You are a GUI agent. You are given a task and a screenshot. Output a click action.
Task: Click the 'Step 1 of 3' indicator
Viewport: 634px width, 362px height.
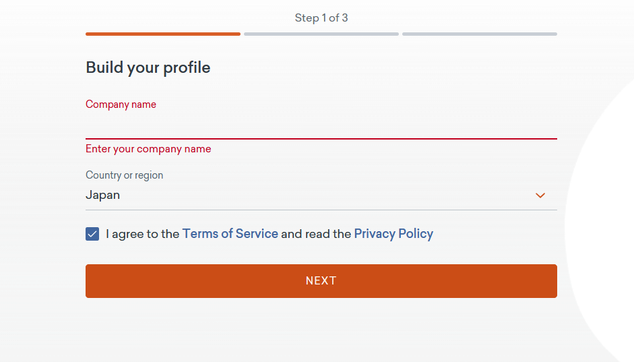tap(321, 18)
